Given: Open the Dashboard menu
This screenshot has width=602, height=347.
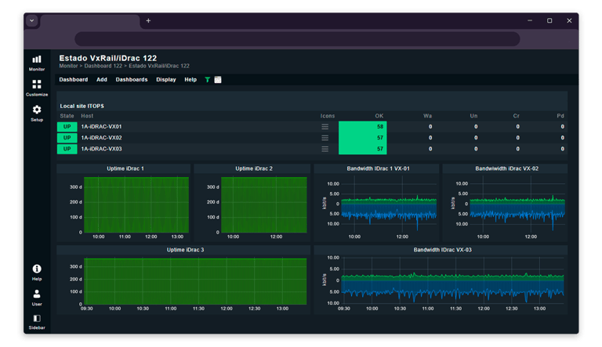Looking at the screenshot, I should click(74, 80).
